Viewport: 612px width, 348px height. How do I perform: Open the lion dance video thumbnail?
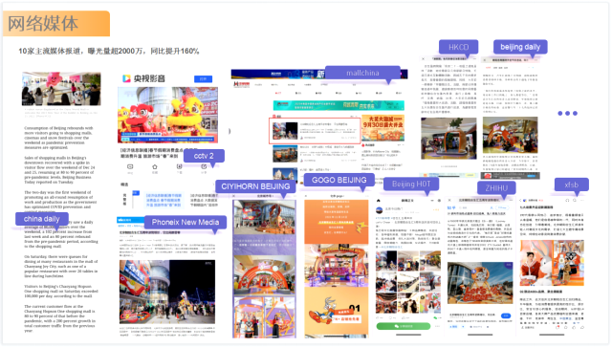pyautogui.click(x=168, y=115)
